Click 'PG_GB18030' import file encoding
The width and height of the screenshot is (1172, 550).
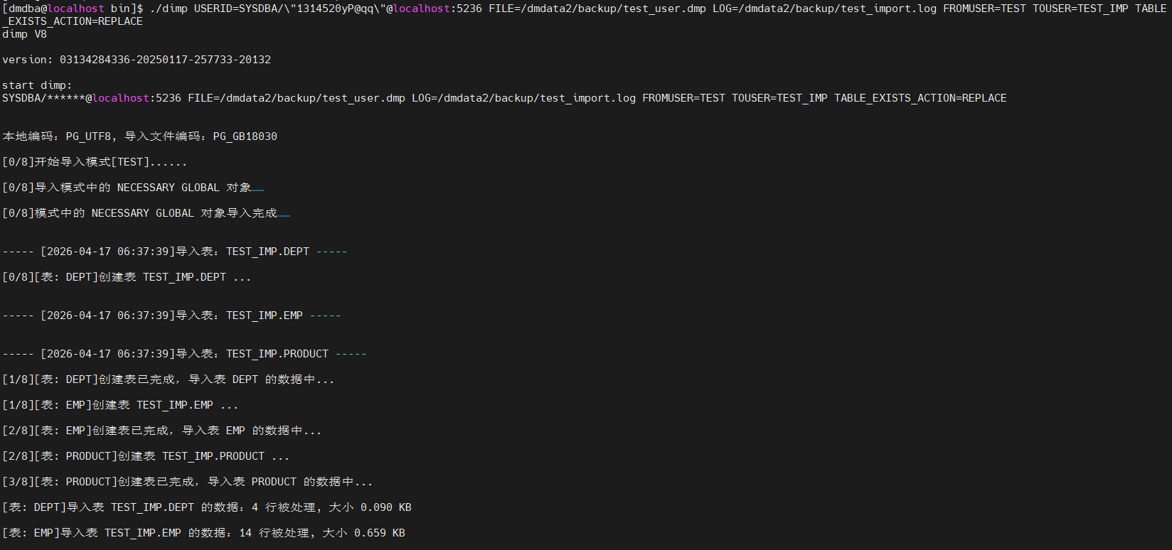tap(245, 136)
